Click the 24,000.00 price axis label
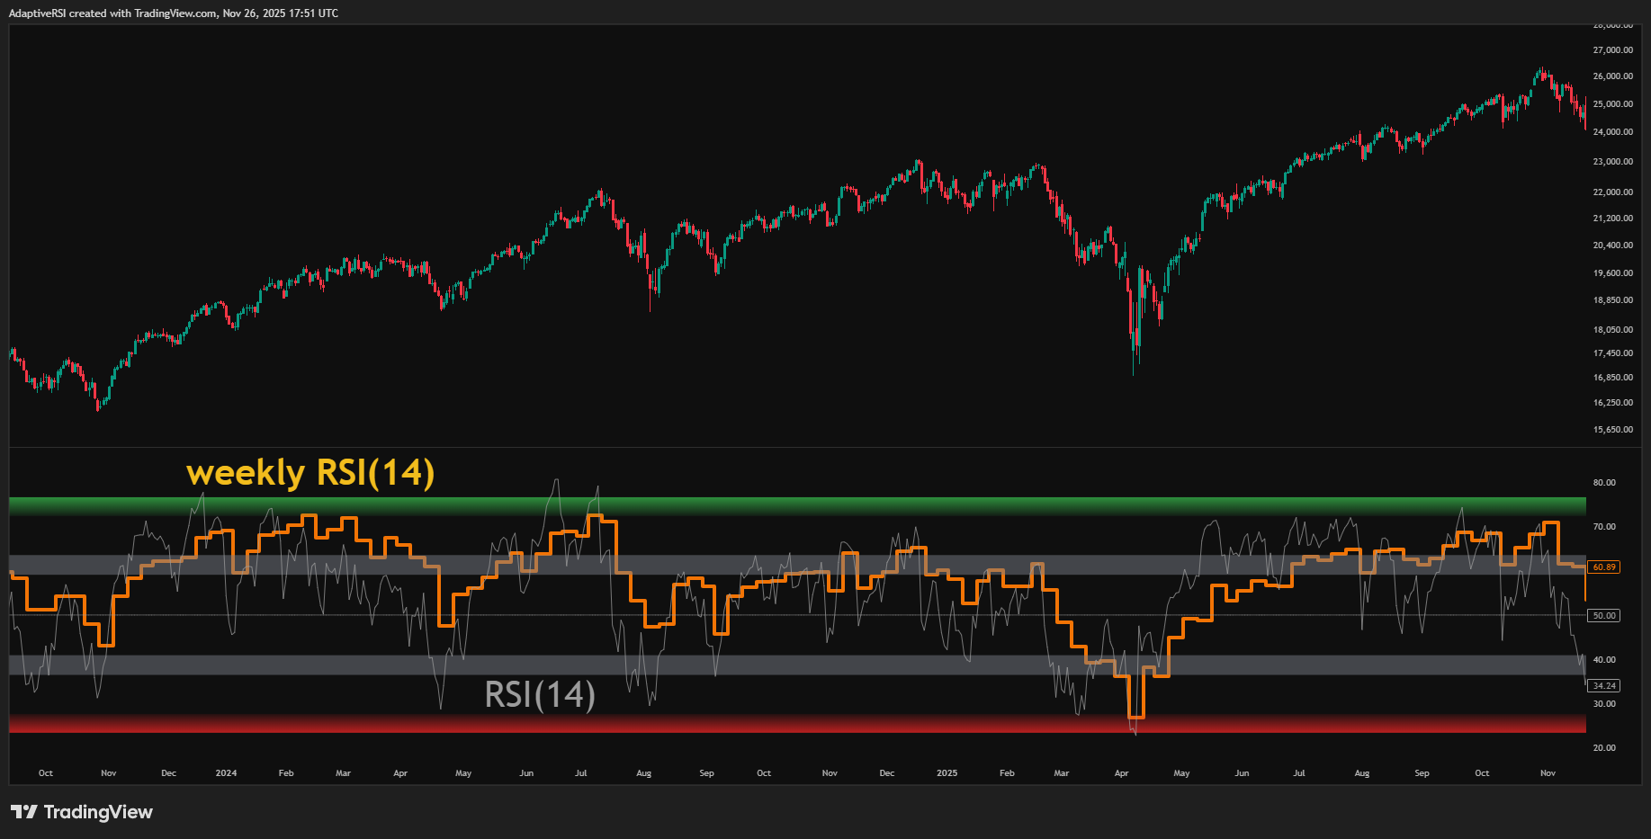 (x=1612, y=132)
